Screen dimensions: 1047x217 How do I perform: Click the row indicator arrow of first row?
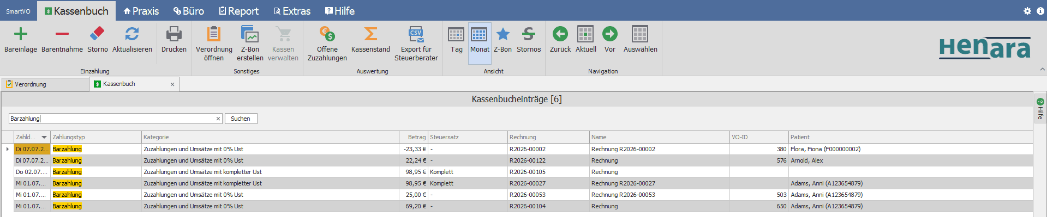(7, 149)
